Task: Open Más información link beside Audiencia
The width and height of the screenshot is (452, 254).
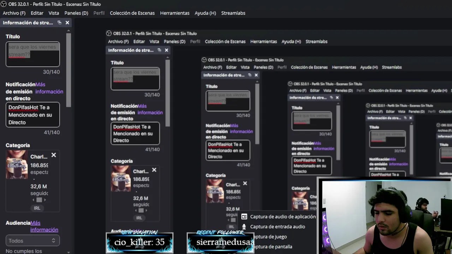Action: pos(44,226)
